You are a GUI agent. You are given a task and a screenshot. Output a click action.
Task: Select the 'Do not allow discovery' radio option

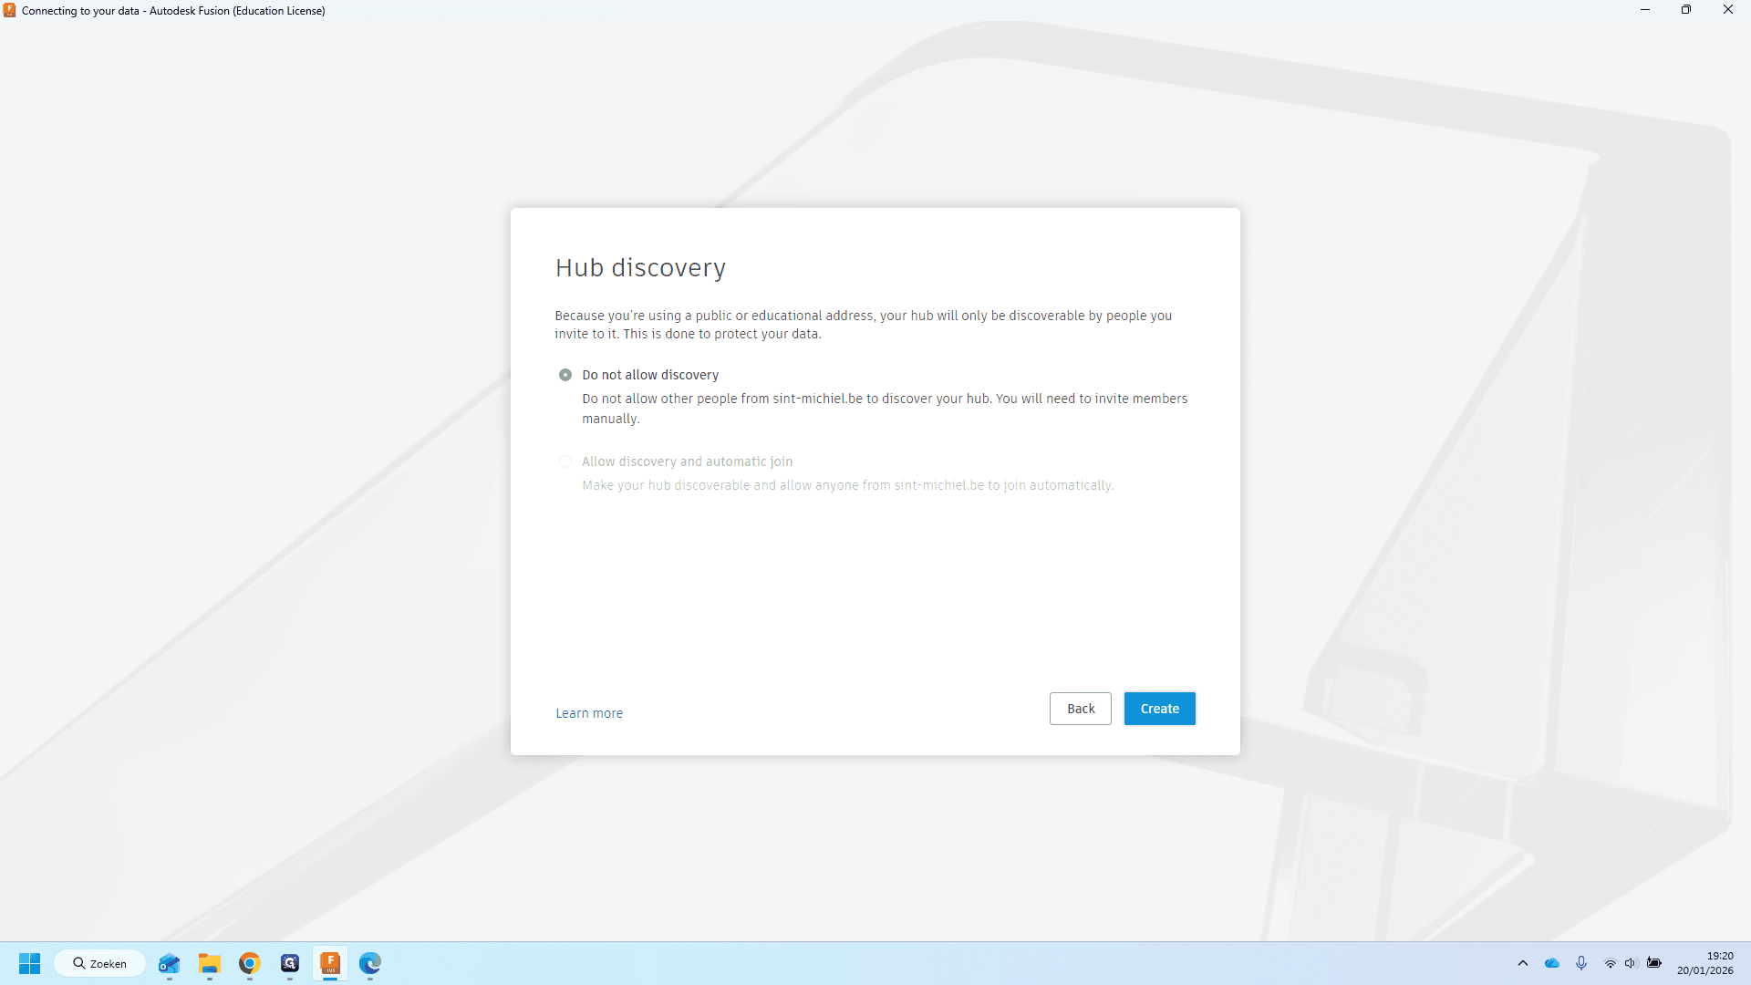pyautogui.click(x=565, y=375)
